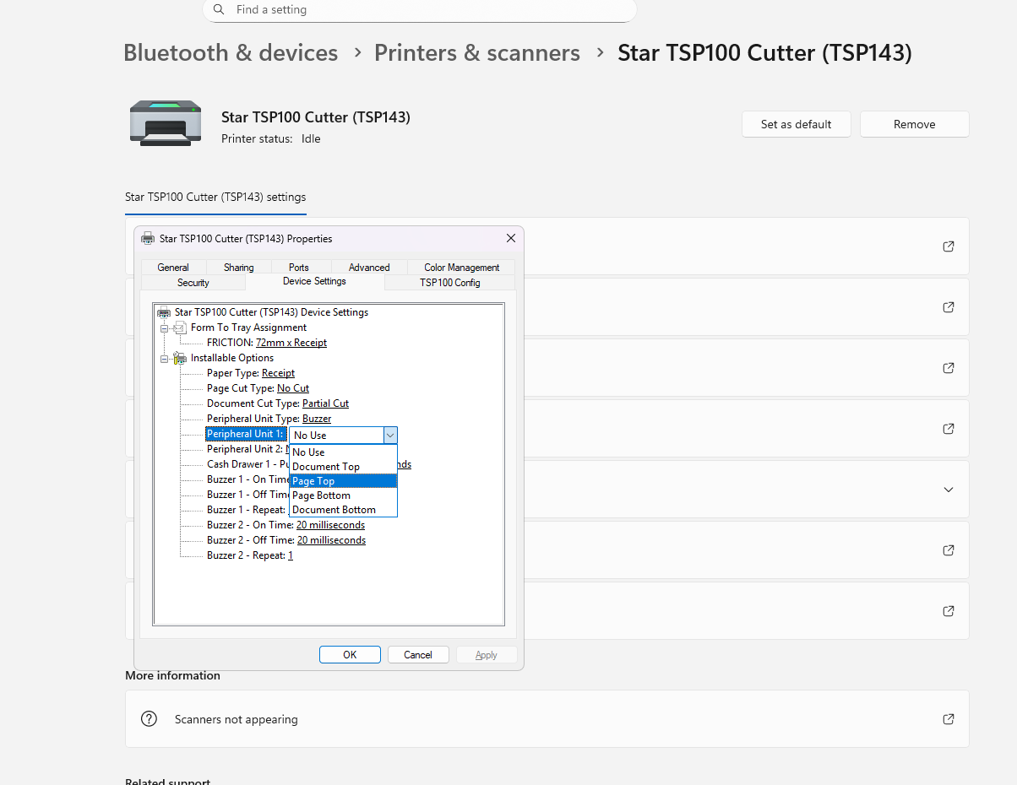Choose Document Top from the list
This screenshot has height=785, width=1017.
(x=343, y=467)
